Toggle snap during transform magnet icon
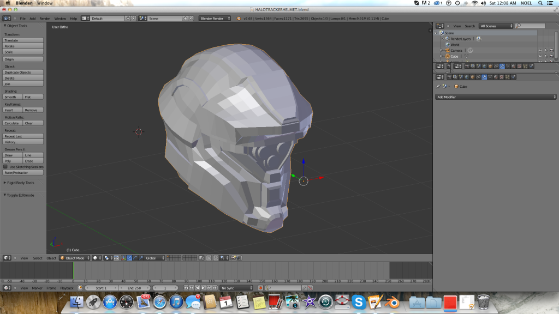Screen dimensions: 559x314 pos(216,258)
